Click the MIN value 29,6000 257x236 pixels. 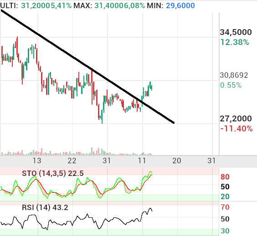[180, 6]
